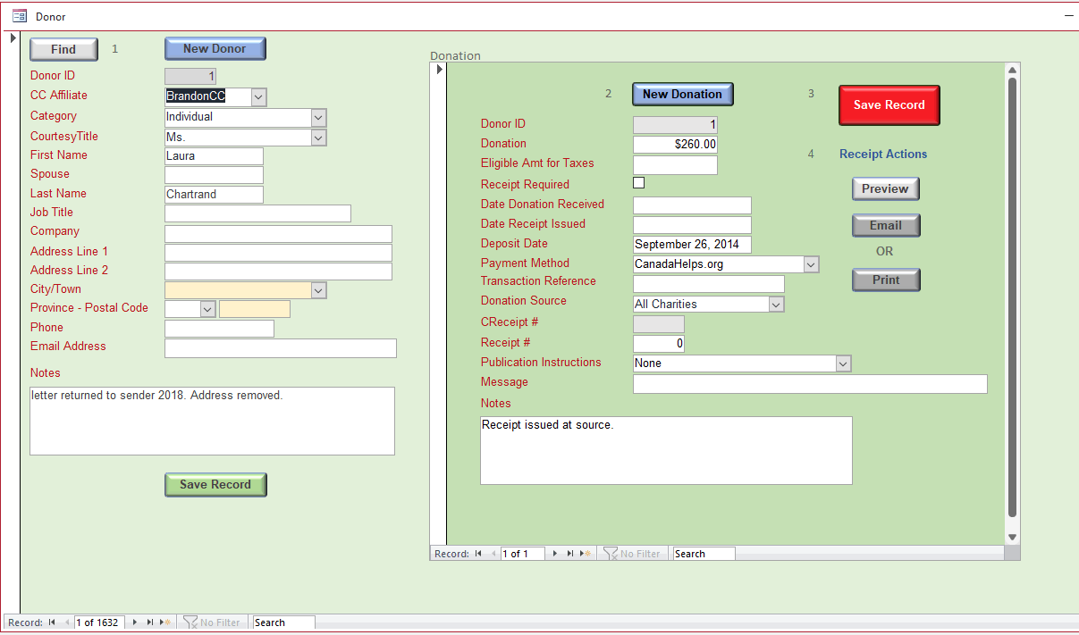Open the CC Affiliate dropdown
The image size is (1079, 635).
(258, 96)
